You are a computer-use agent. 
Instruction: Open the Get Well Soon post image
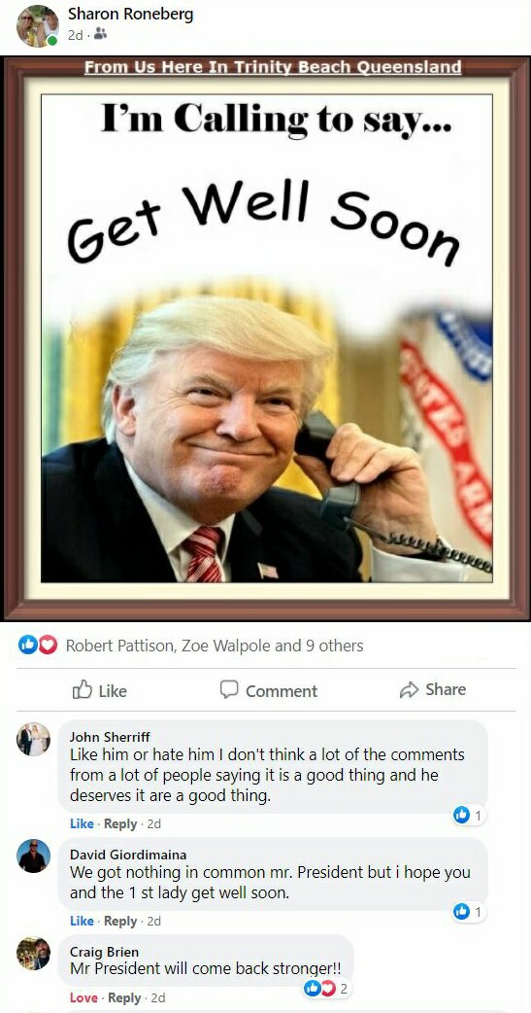click(x=266, y=338)
